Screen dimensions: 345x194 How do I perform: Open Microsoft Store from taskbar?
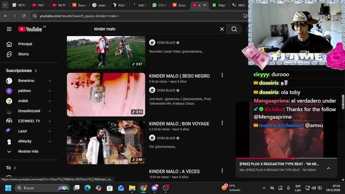coord(110,188)
